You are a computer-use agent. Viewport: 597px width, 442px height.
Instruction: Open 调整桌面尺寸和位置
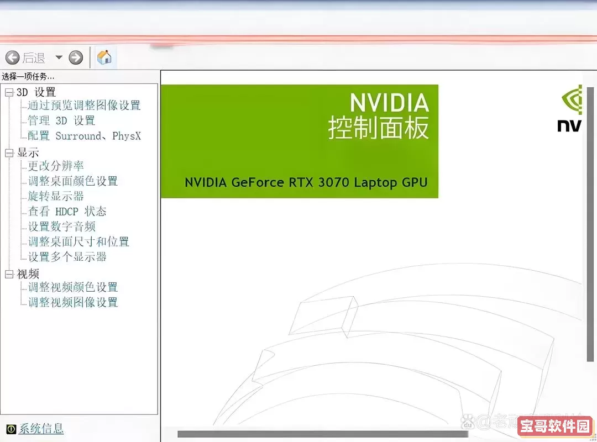coord(78,242)
